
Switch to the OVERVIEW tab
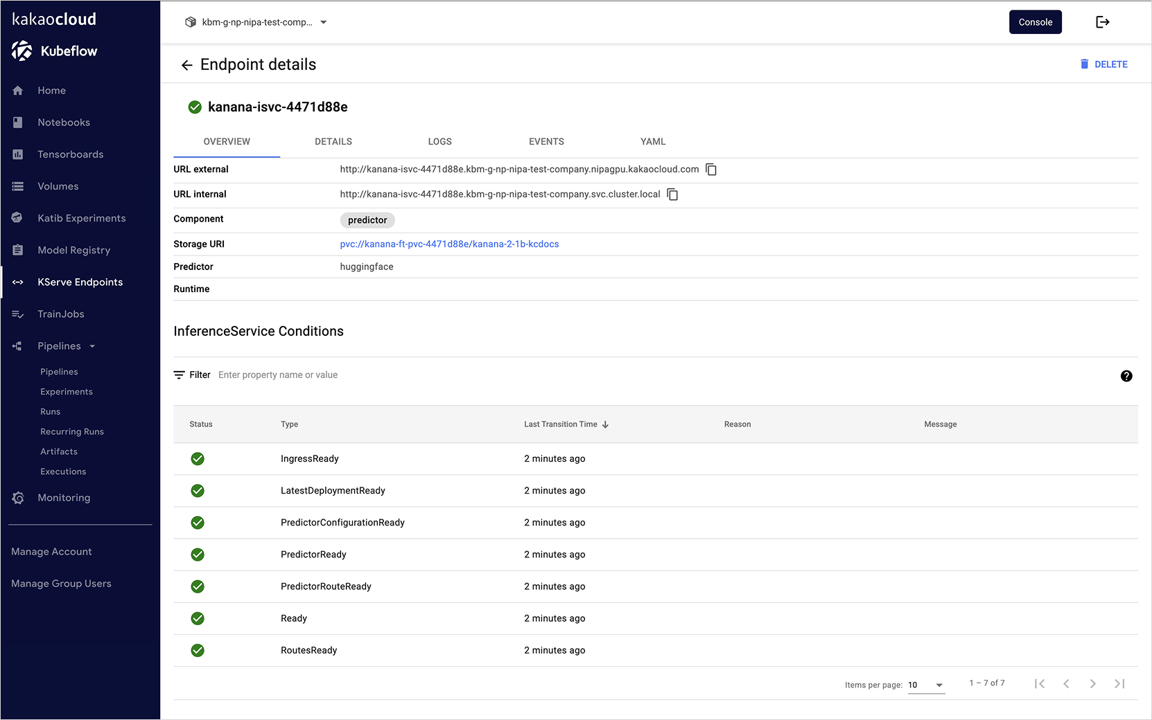tap(227, 142)
